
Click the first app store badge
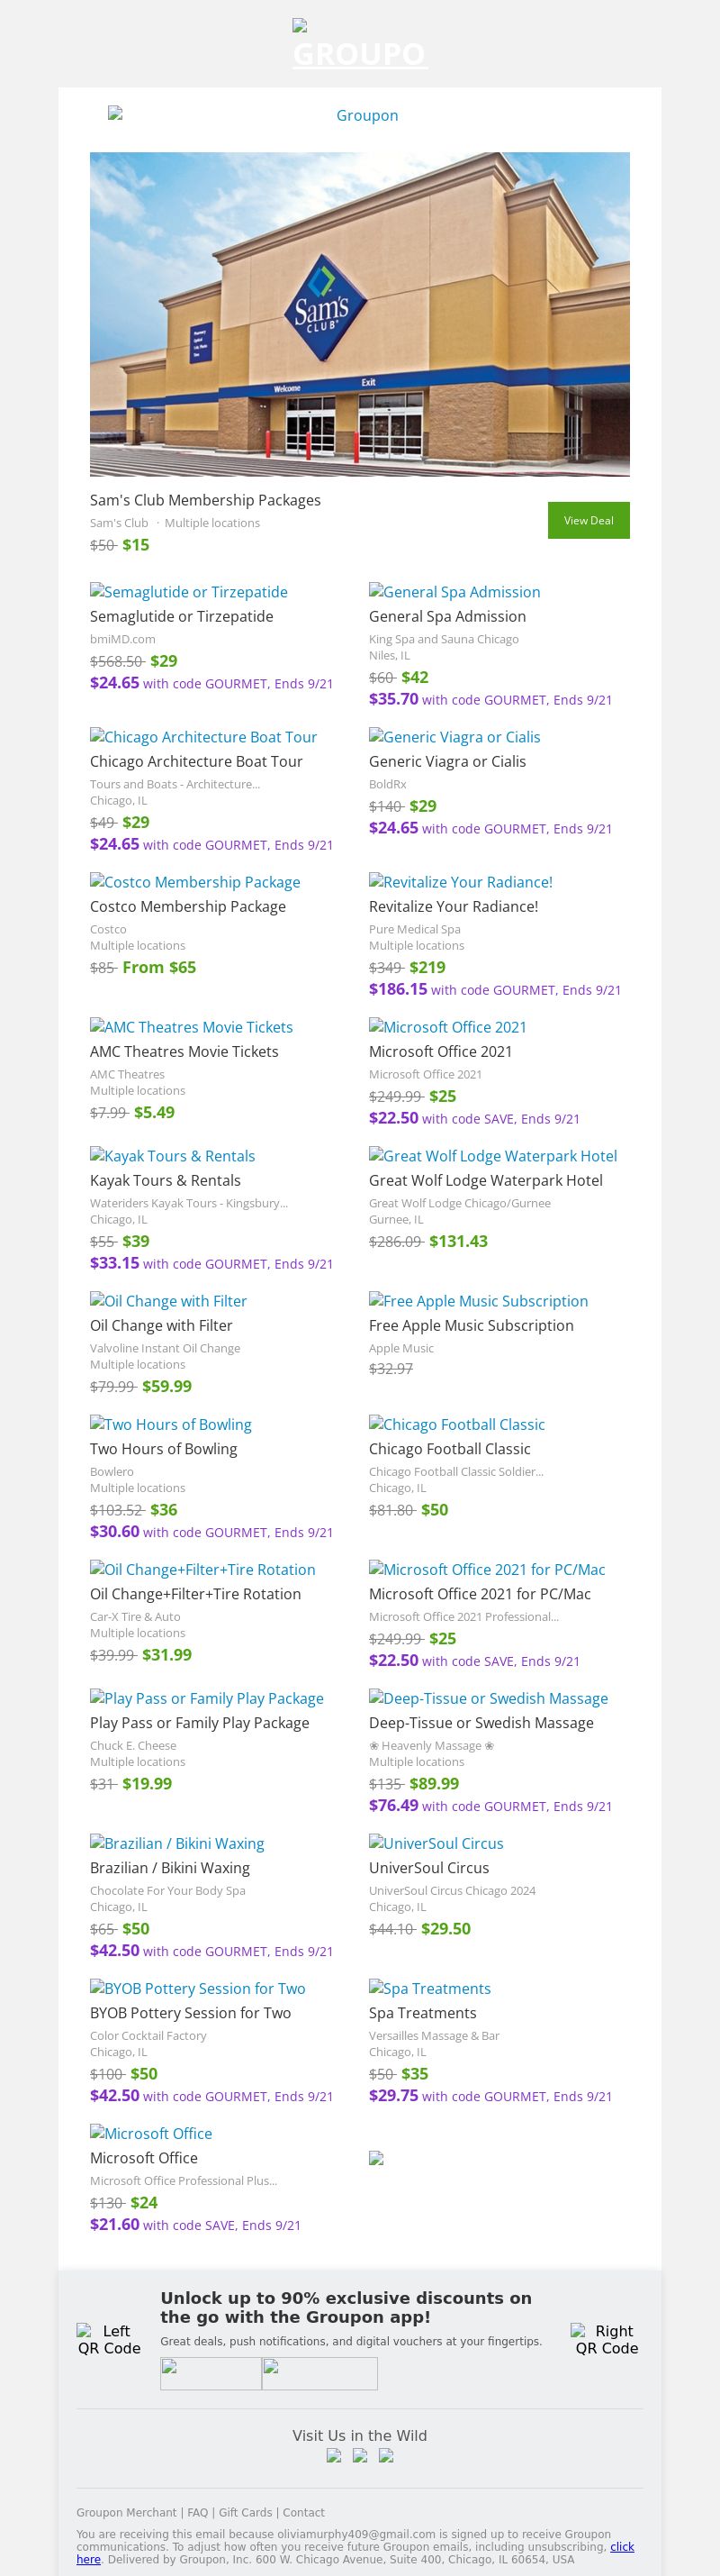tap(211, 2373)
